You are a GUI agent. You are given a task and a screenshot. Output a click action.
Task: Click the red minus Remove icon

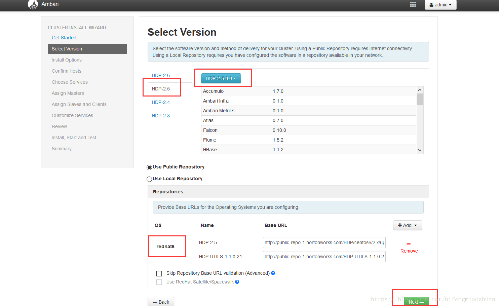409,244
